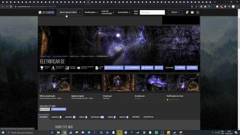The width and height of the screenshot is (240, 135).
Task: Expand the image gallery to fullscreen
Action: (198, 75)
